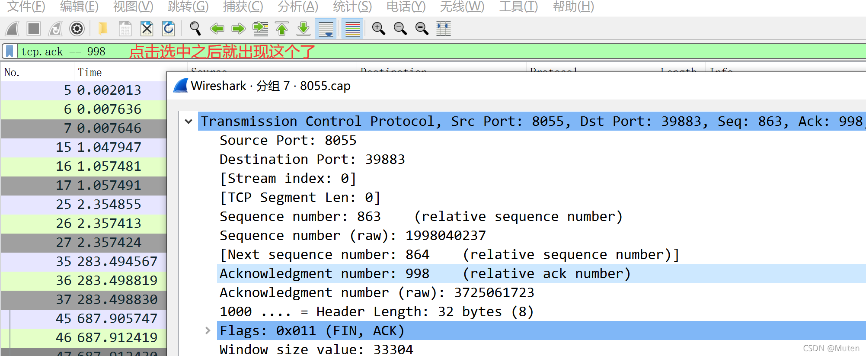Expand the Flags 0x011 row

[x=208, y=330]
